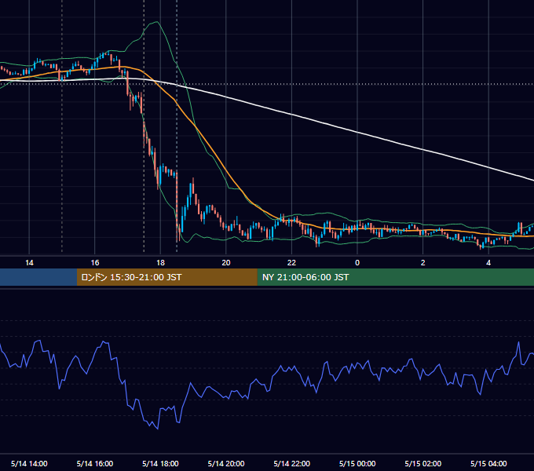Click the 20 hour label on price chart axis

point(226,263)
